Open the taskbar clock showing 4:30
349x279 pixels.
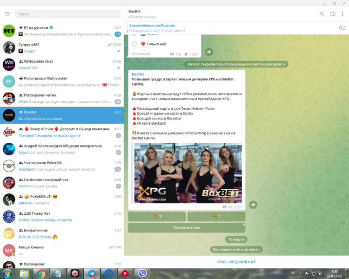click(x=334, y=274)
